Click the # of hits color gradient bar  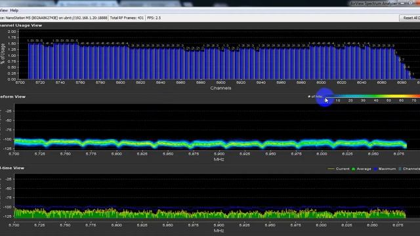(372, 96)
